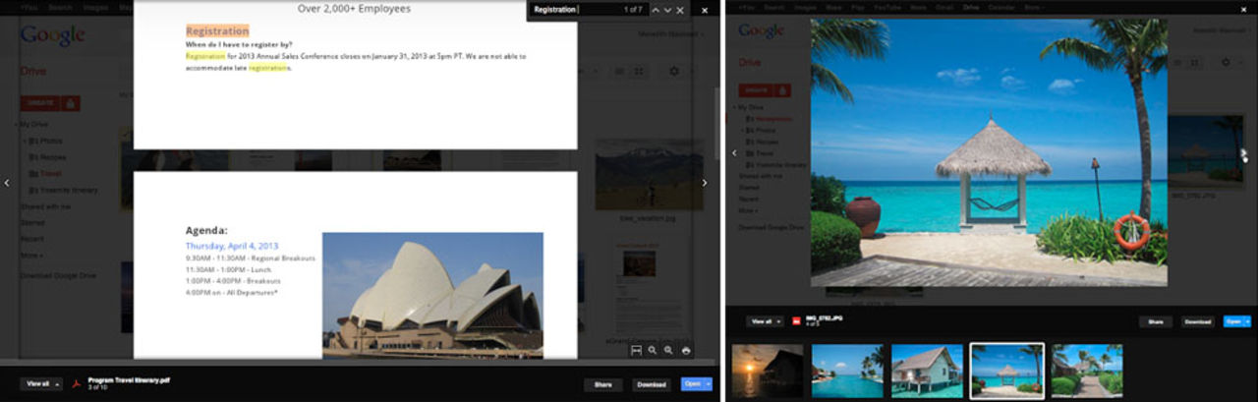This screenshot has height=402, width=1258.
Task: Open the dropdown arrow on the blue Open button in PDF preview
Action: (707, 384)
